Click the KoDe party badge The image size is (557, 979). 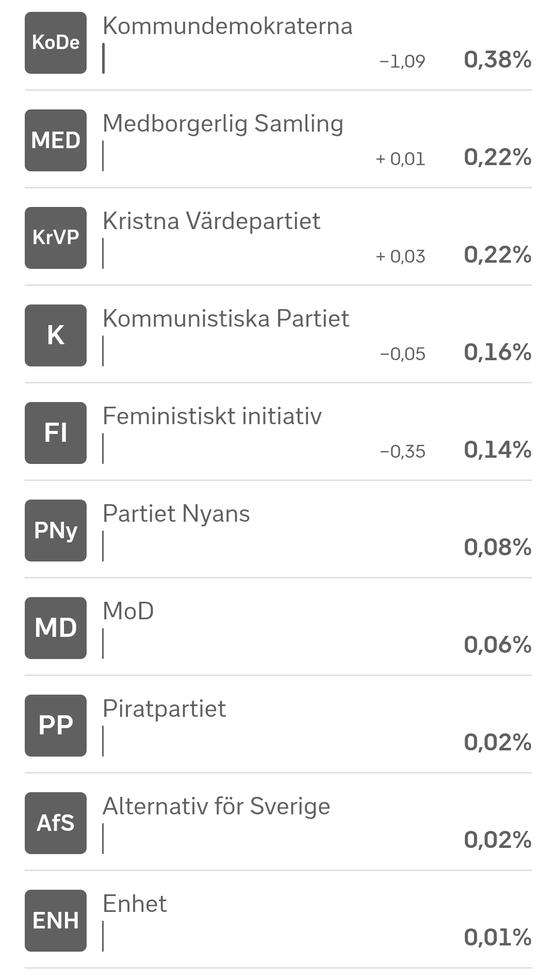[x=56, y=43]
